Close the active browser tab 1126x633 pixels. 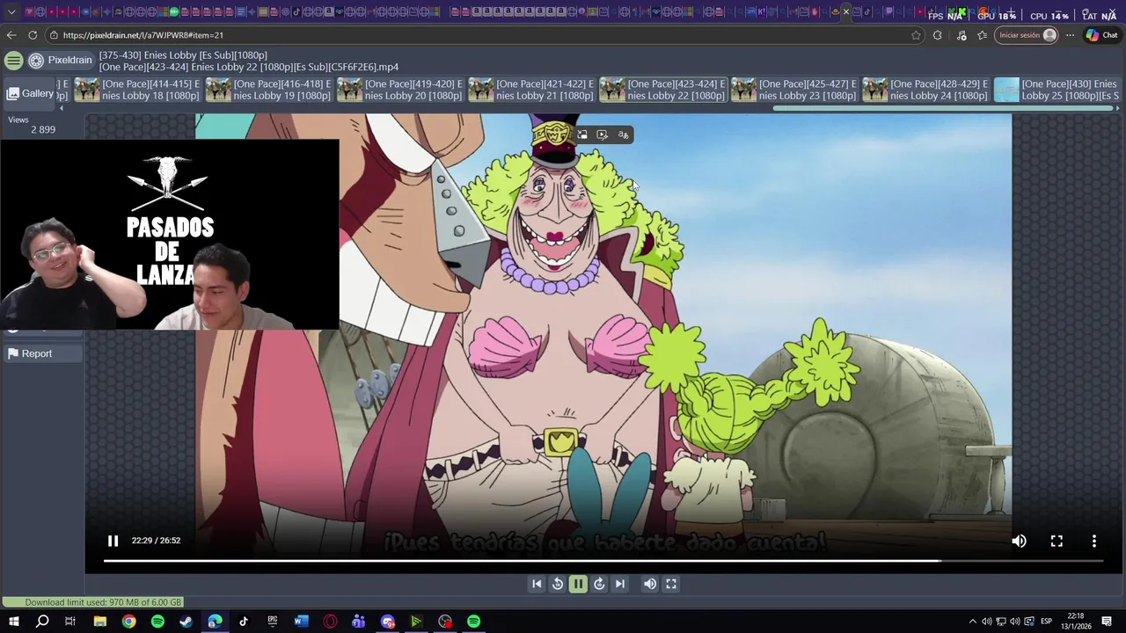click(x=846, y=12)
